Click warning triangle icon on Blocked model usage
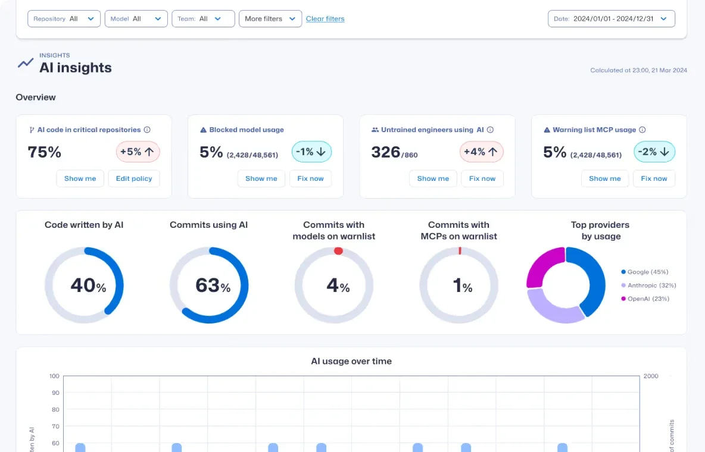705x452 pixels. (x=203, y=130)
